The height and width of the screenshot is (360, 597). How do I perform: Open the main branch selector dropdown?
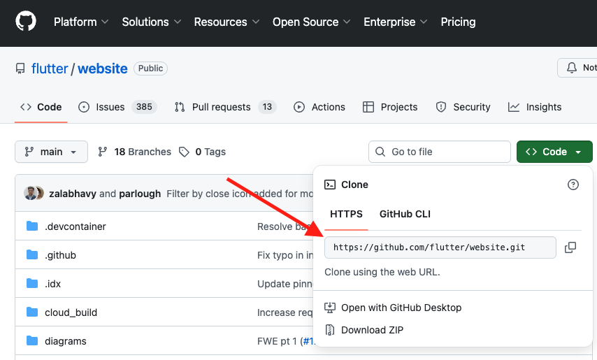click(x=52, y=152)
